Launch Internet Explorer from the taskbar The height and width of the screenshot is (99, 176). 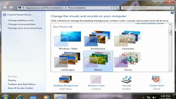point(19,97)
